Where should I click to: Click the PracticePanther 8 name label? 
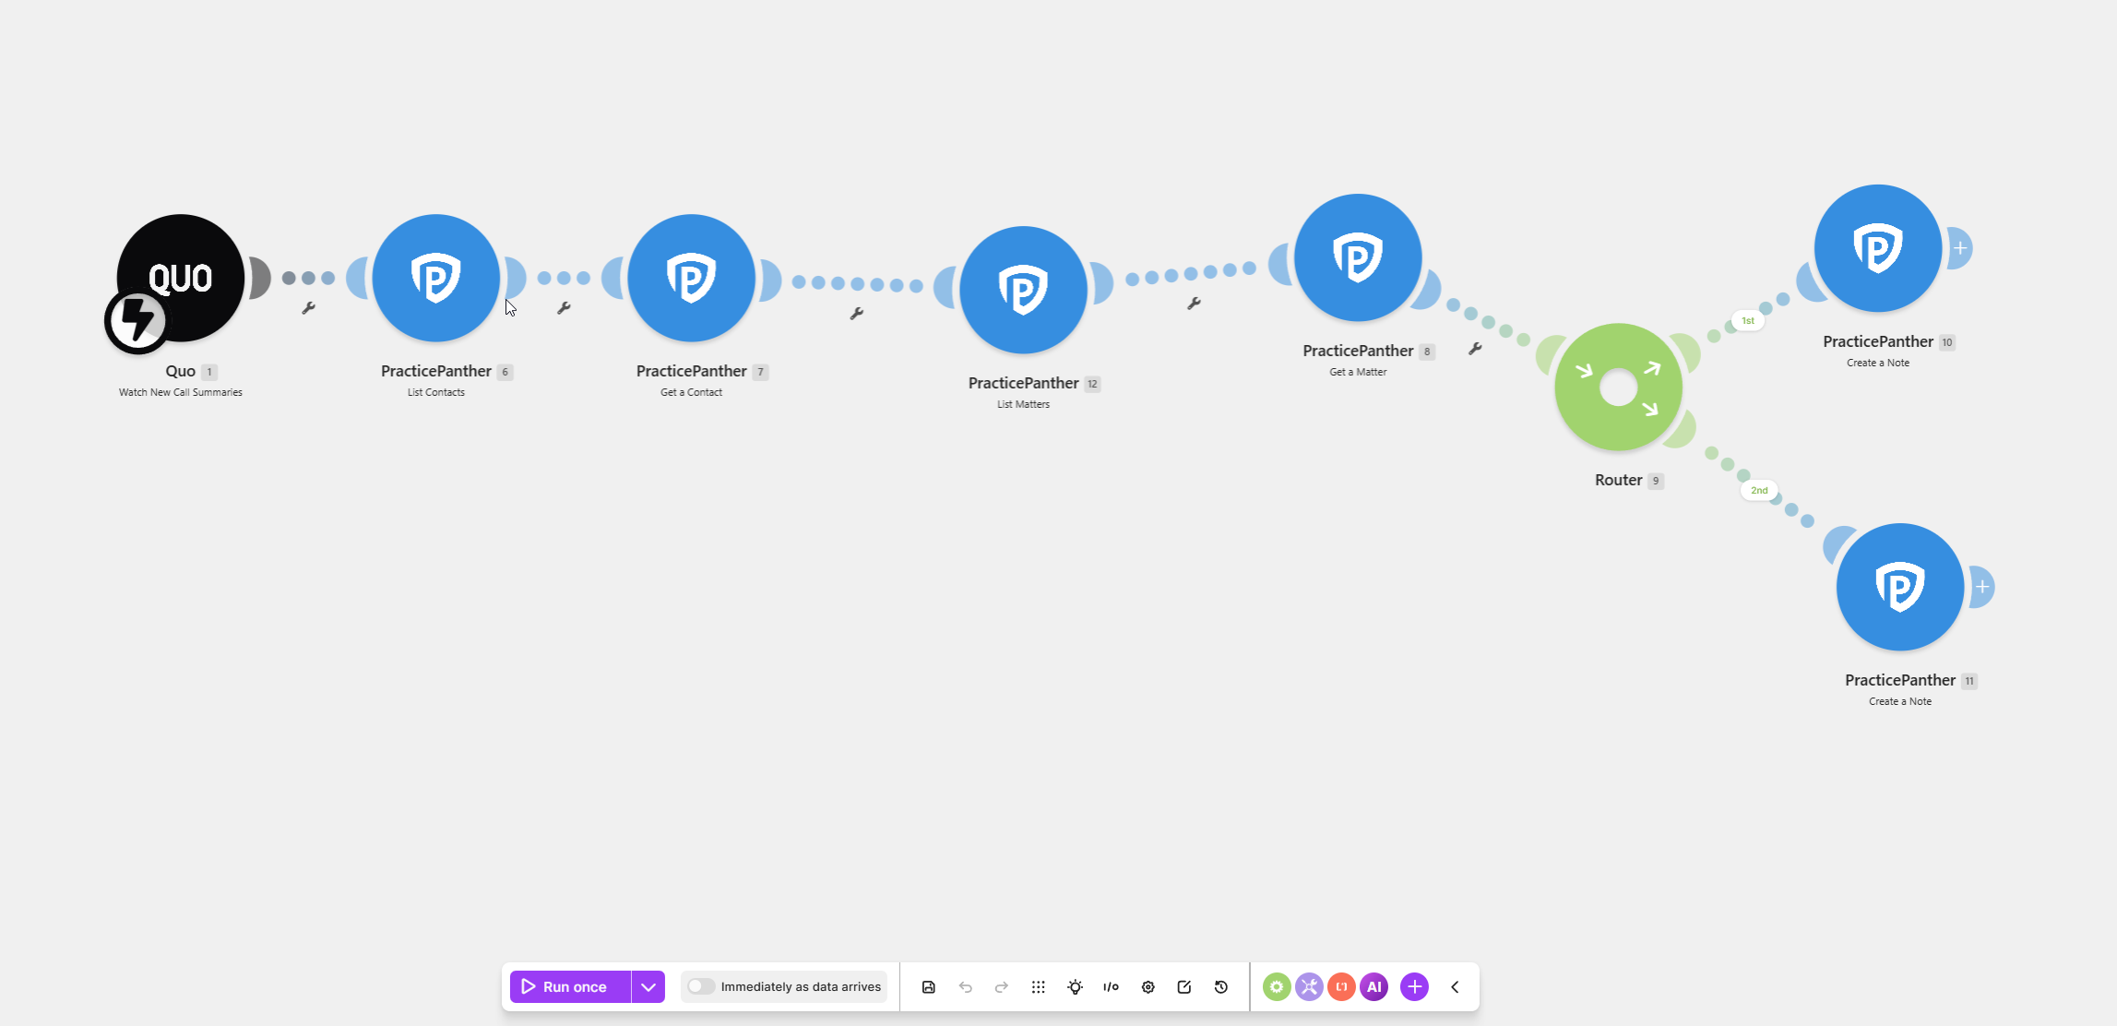click(1358, 351)
